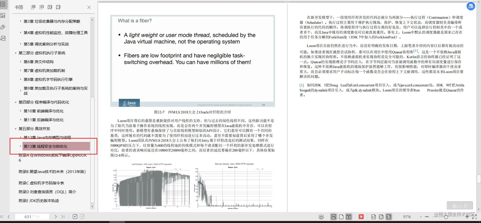Screen dimensions: 481x223
Task: Go to the first page
Action: [x=2, y=217]
